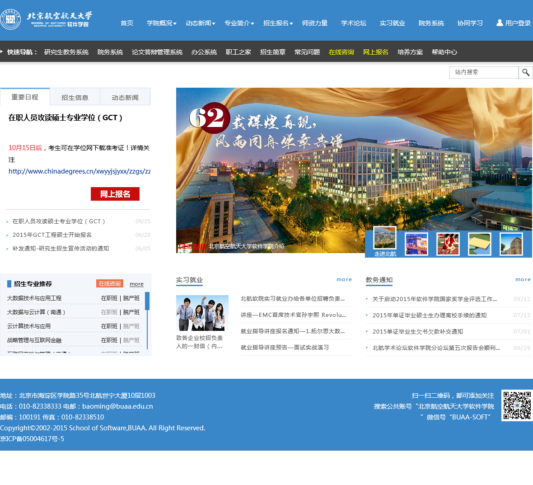Open 院务系统 in top navigation
Screen dimensions: 533x485
(431, 23)
